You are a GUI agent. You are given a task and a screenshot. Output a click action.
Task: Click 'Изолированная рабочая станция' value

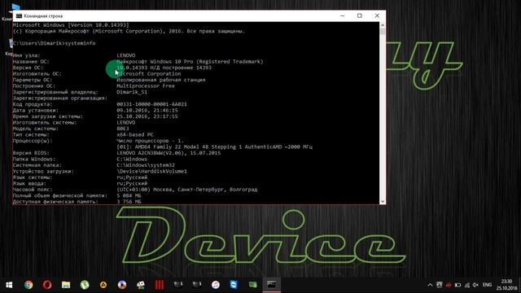point(161,80)
